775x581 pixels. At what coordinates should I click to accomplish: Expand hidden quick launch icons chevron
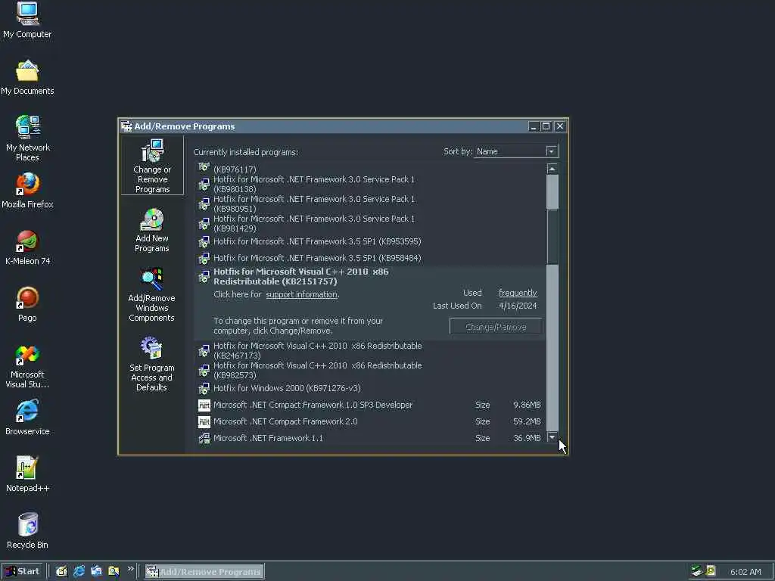130,569
